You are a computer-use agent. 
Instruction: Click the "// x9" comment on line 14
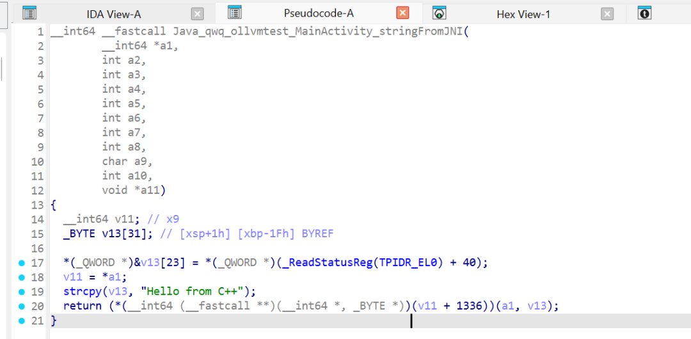(x=163, y=219)
